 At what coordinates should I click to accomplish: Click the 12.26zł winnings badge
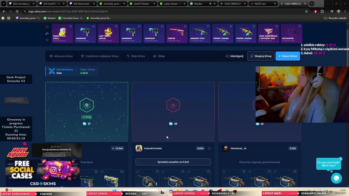118,148
